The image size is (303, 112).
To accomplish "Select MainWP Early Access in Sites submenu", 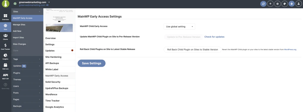I will click(27, 18).
